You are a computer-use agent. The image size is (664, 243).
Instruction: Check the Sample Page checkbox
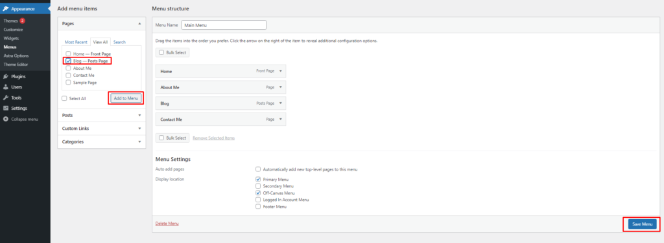tap(68, 83)
